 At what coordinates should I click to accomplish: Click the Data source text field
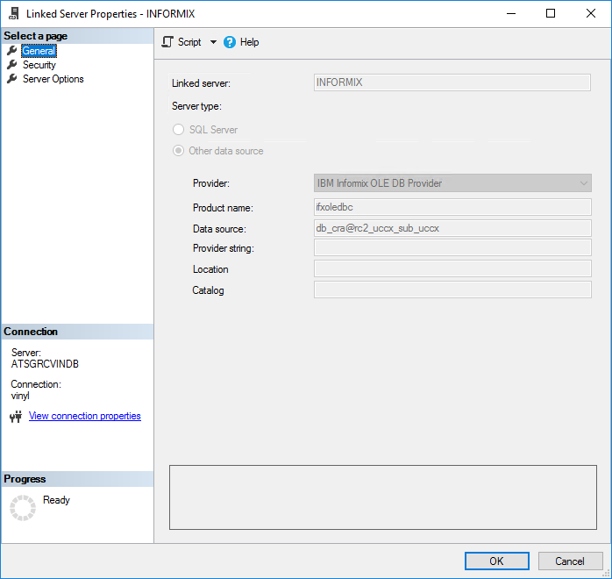tap(452, 228)
